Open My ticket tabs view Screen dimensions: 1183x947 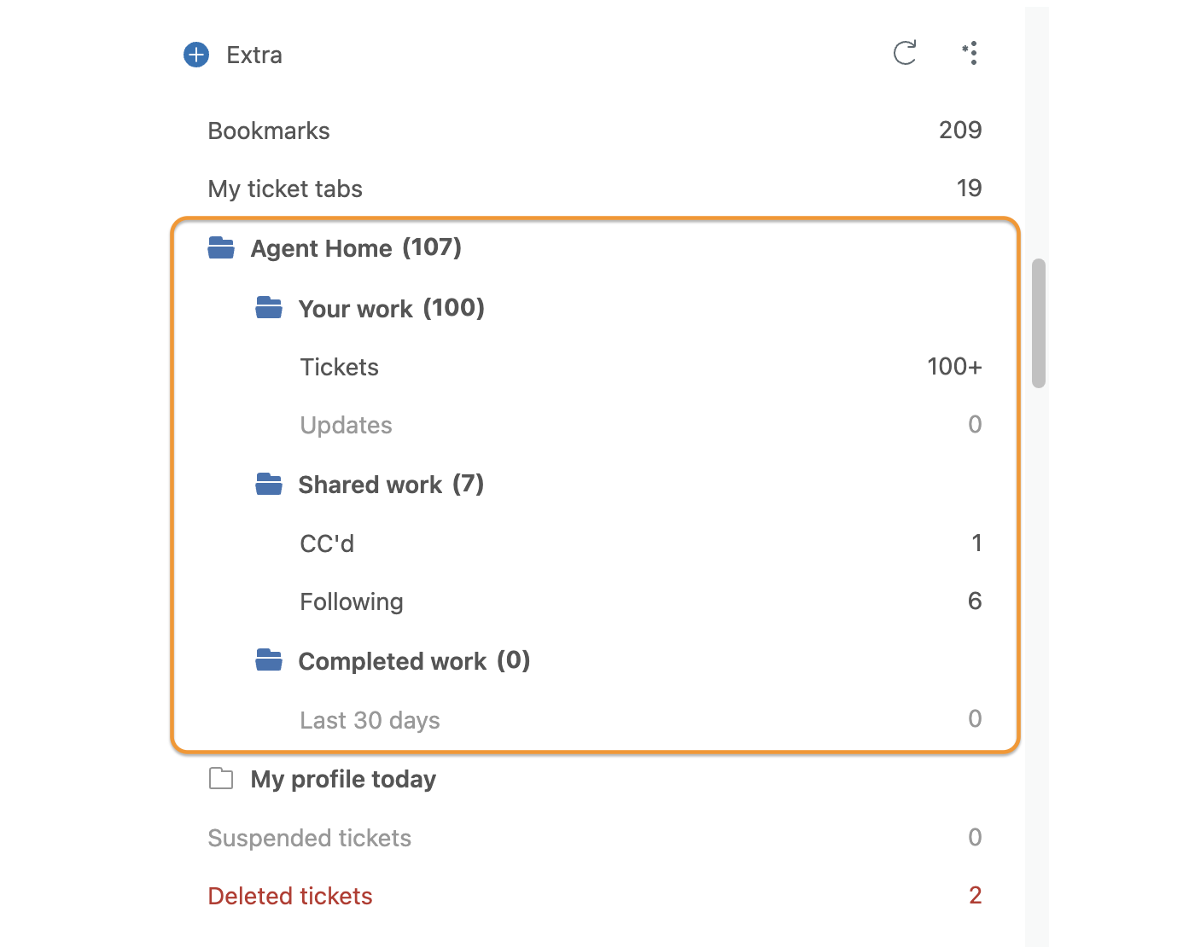click(x=595, y=189)
